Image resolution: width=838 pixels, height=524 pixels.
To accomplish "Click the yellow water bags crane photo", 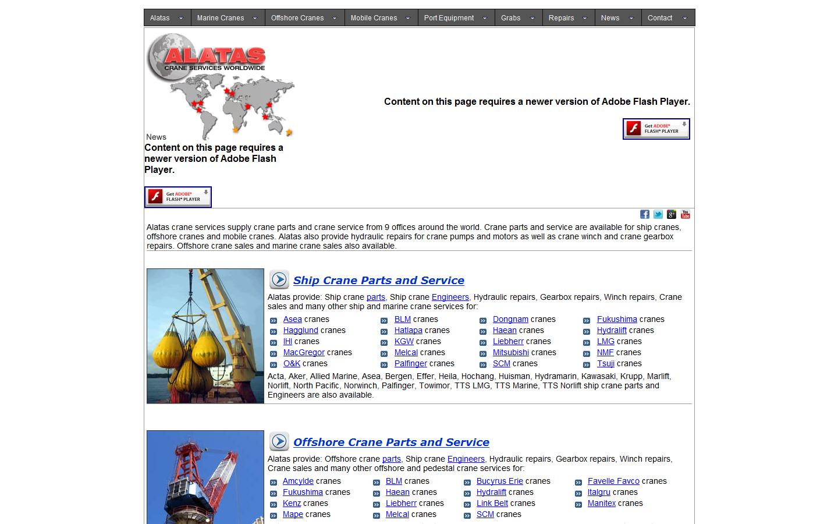I will [x=205, y=336].
